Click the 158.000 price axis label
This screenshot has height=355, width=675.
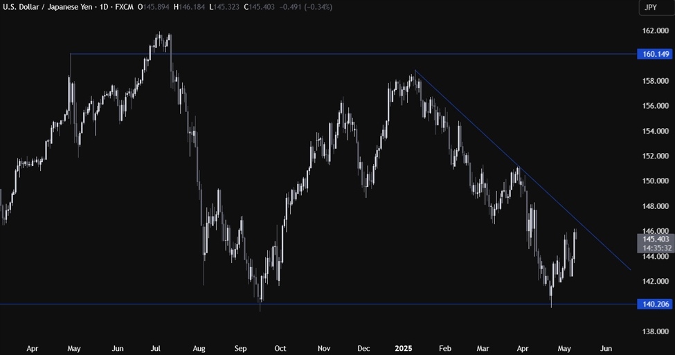[655, 81]
